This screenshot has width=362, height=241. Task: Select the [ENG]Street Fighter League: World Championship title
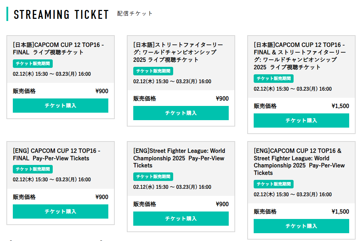tap(179, 158)
